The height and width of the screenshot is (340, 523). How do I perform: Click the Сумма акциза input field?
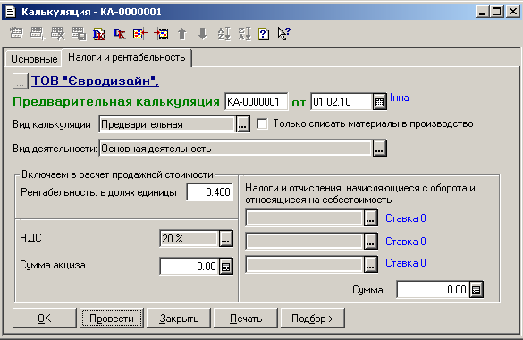190,267
